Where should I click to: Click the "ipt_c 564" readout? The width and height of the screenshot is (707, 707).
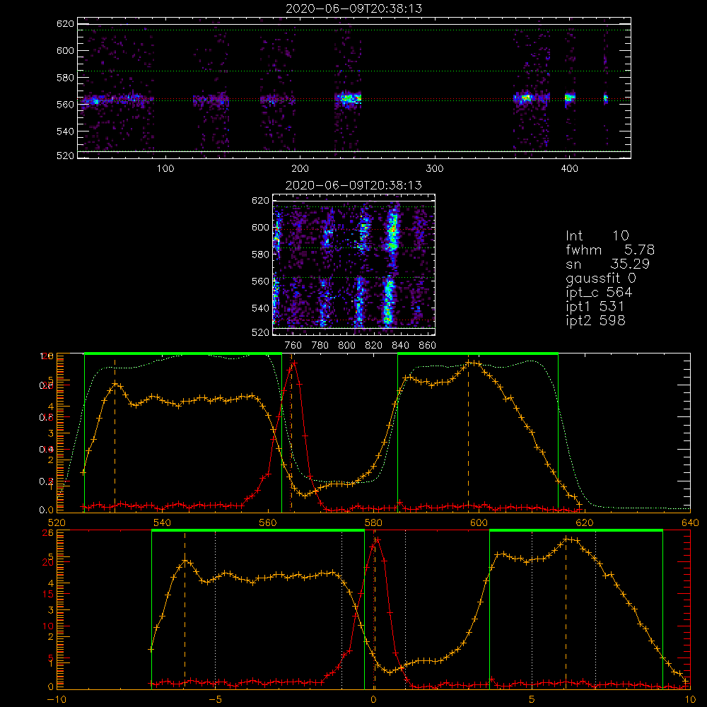tap(599, 293)
